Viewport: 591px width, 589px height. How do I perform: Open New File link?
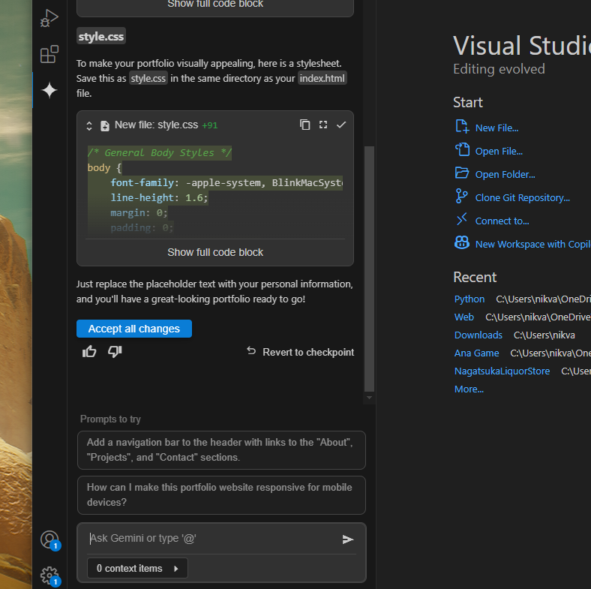point(496,128)
